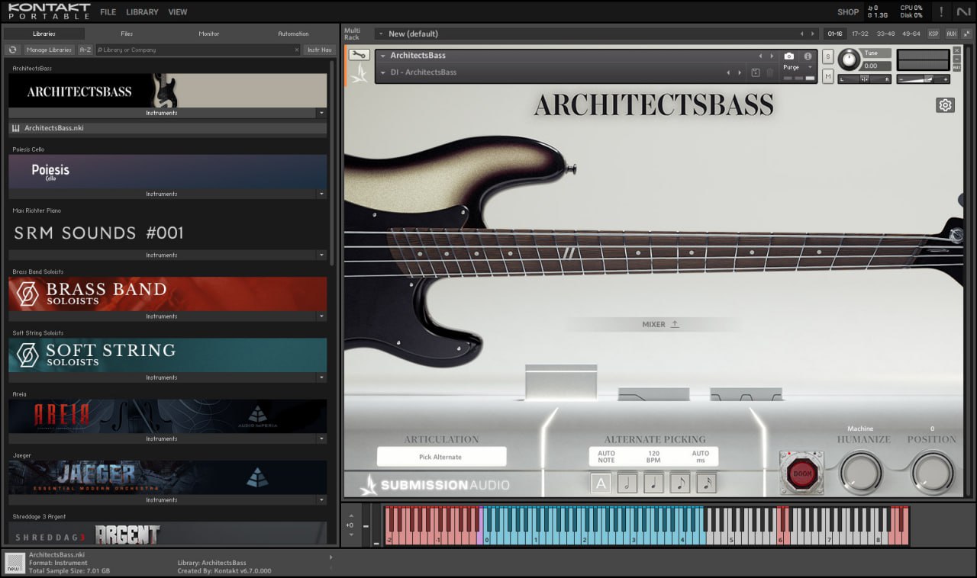Click the Library or Company search field
The width and height of the screenshot is (977, 578).
click(198, 50)
